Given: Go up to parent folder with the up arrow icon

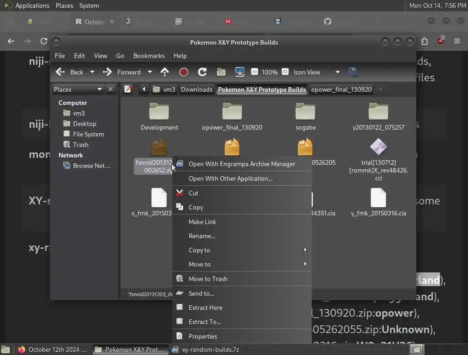Looking at the screenshot, I should pyautogui.click(x=165, y=72).
